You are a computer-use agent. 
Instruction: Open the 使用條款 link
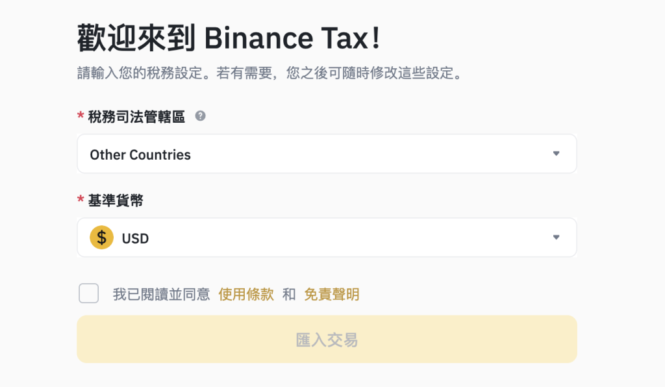(x=246, y=295)
